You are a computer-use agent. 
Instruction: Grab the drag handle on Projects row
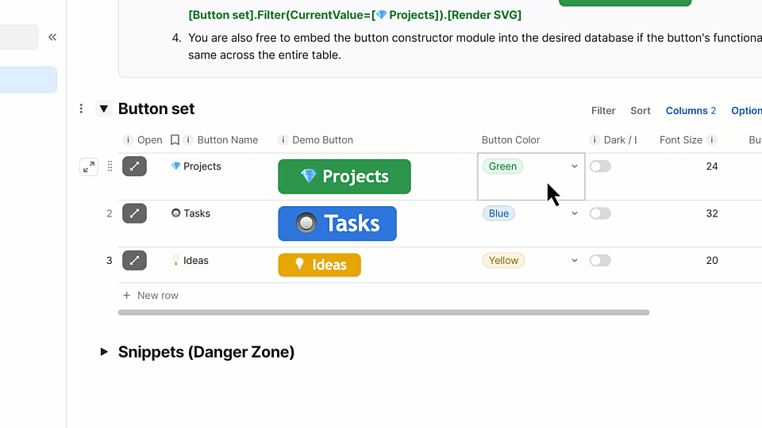tap(110, 166)
